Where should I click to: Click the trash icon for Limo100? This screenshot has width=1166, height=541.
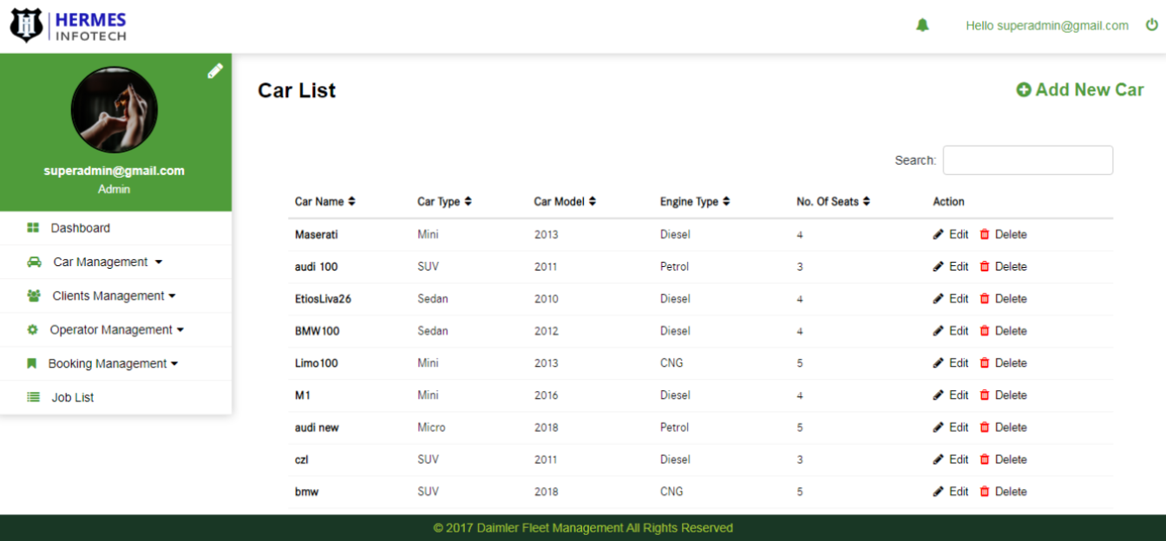click(x=984, y=362)
